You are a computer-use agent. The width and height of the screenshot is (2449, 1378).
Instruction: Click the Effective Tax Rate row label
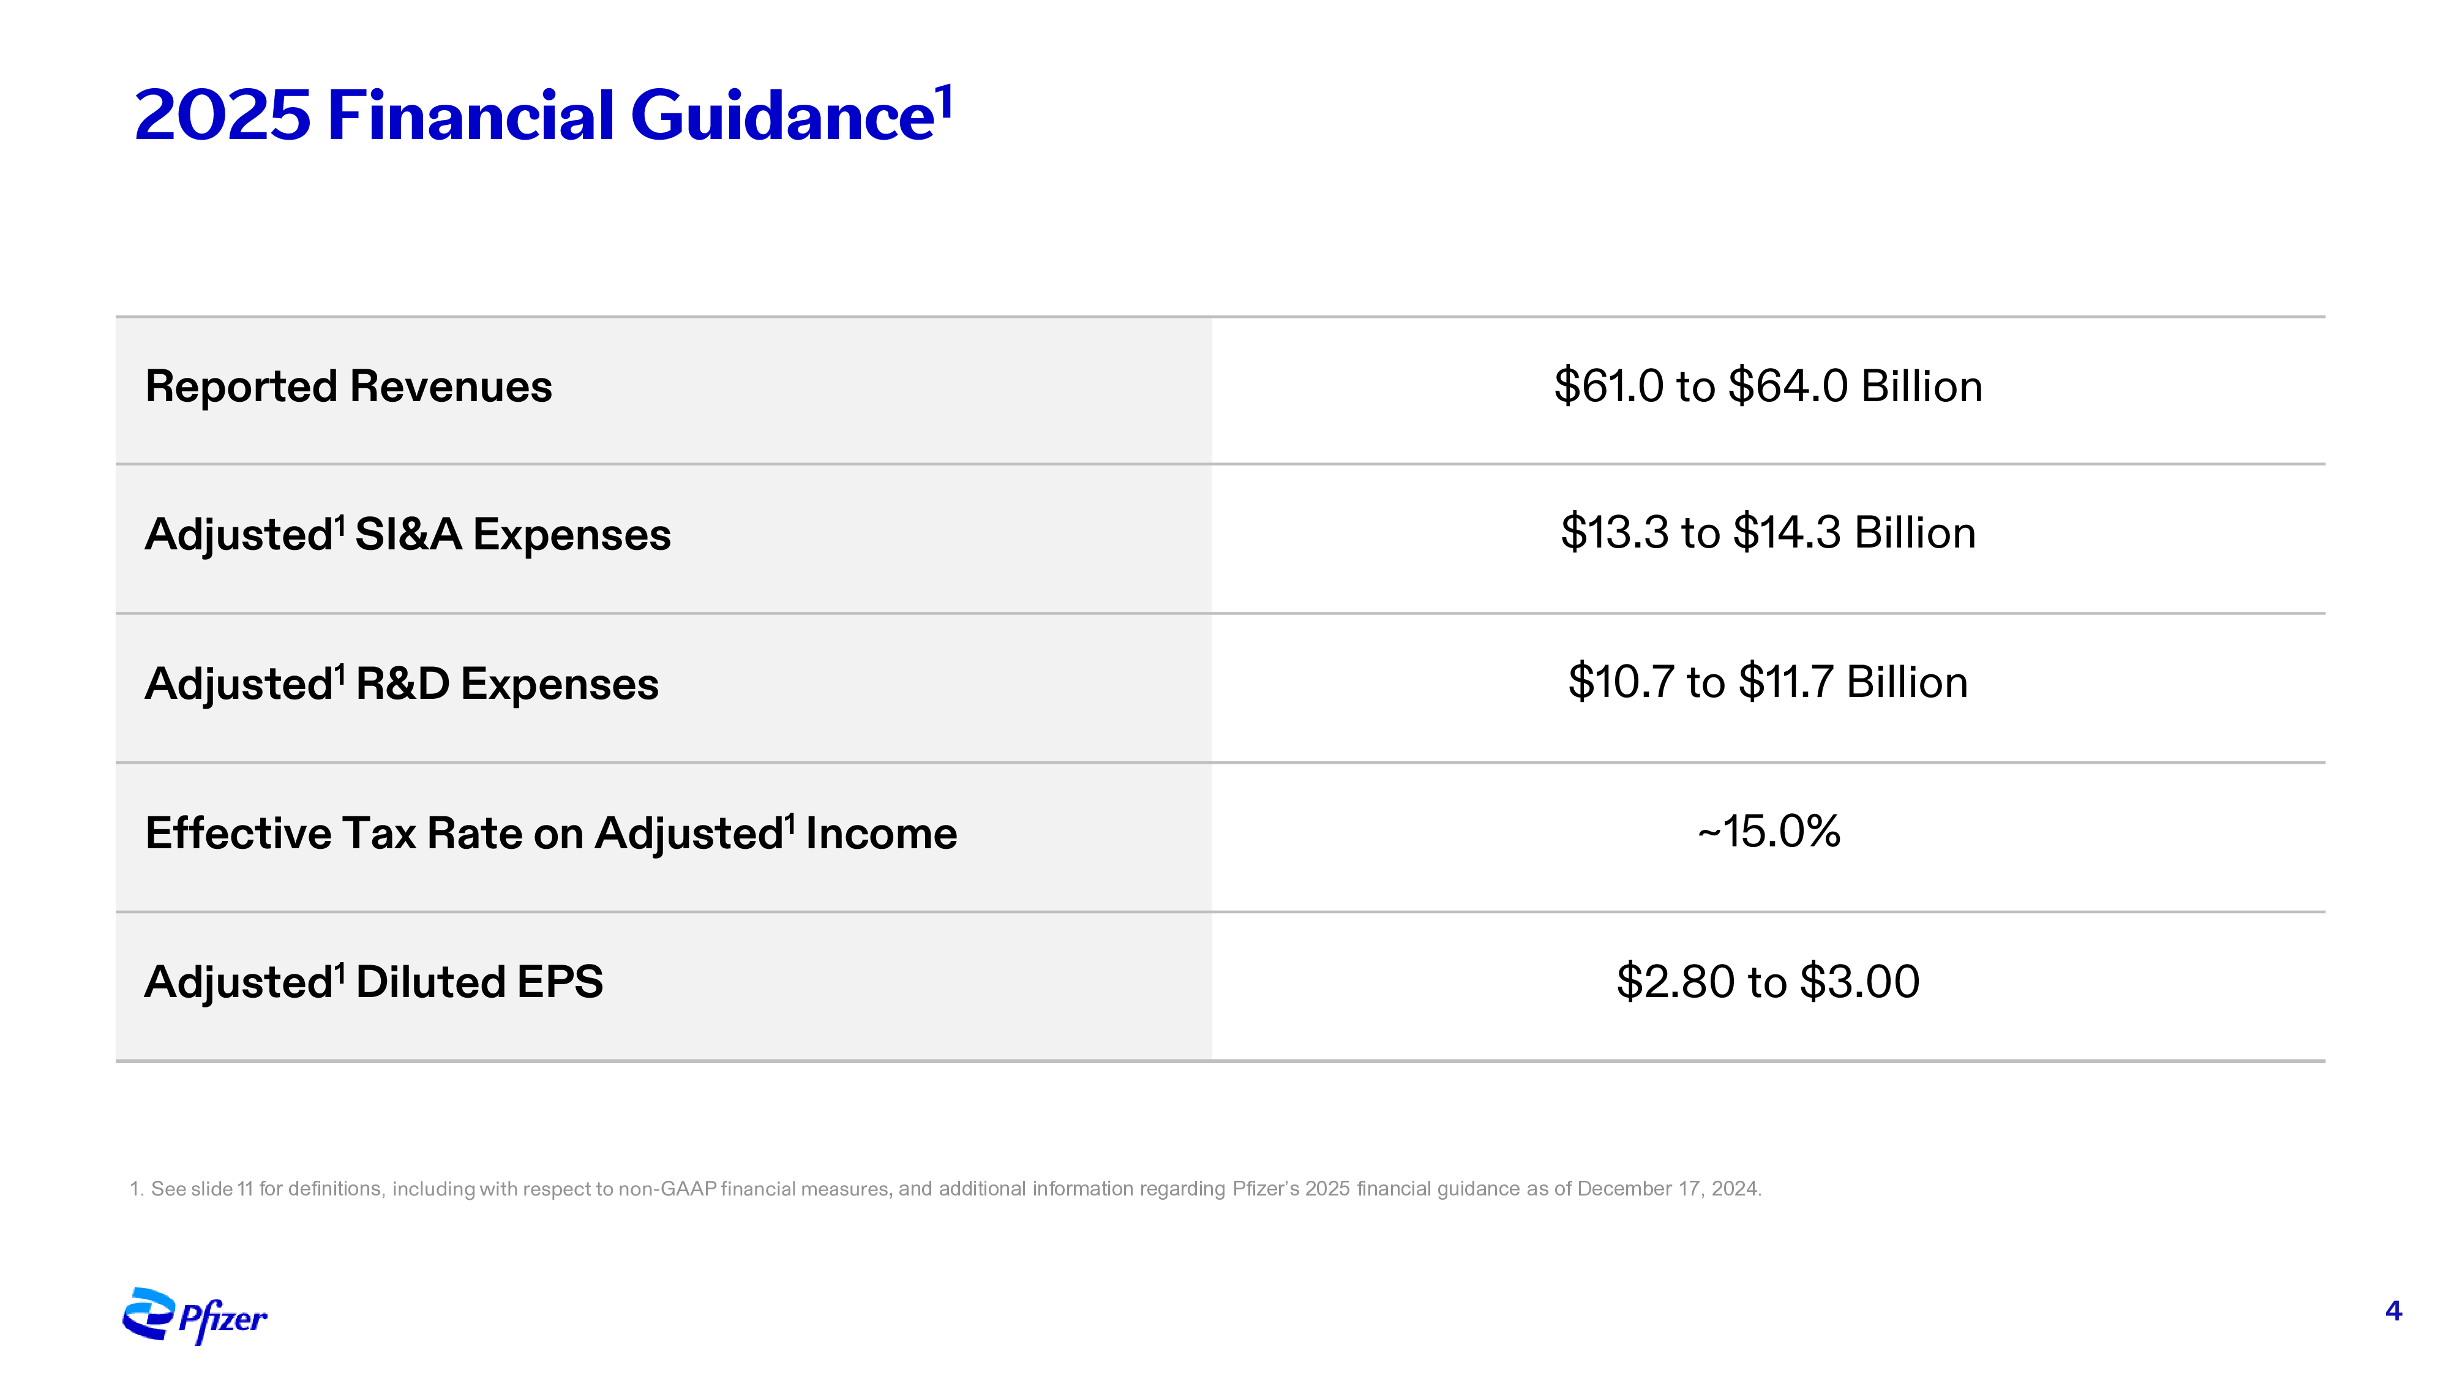pos(552,833)
